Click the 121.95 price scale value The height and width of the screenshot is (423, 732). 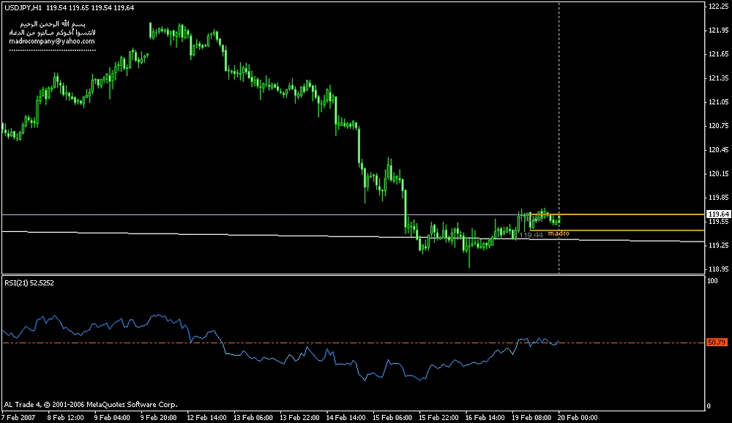(719, 30)
